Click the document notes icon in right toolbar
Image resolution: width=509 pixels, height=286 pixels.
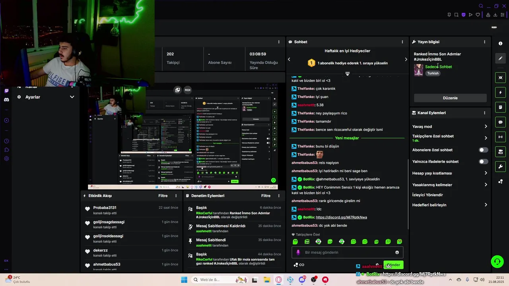coord(501,107)
